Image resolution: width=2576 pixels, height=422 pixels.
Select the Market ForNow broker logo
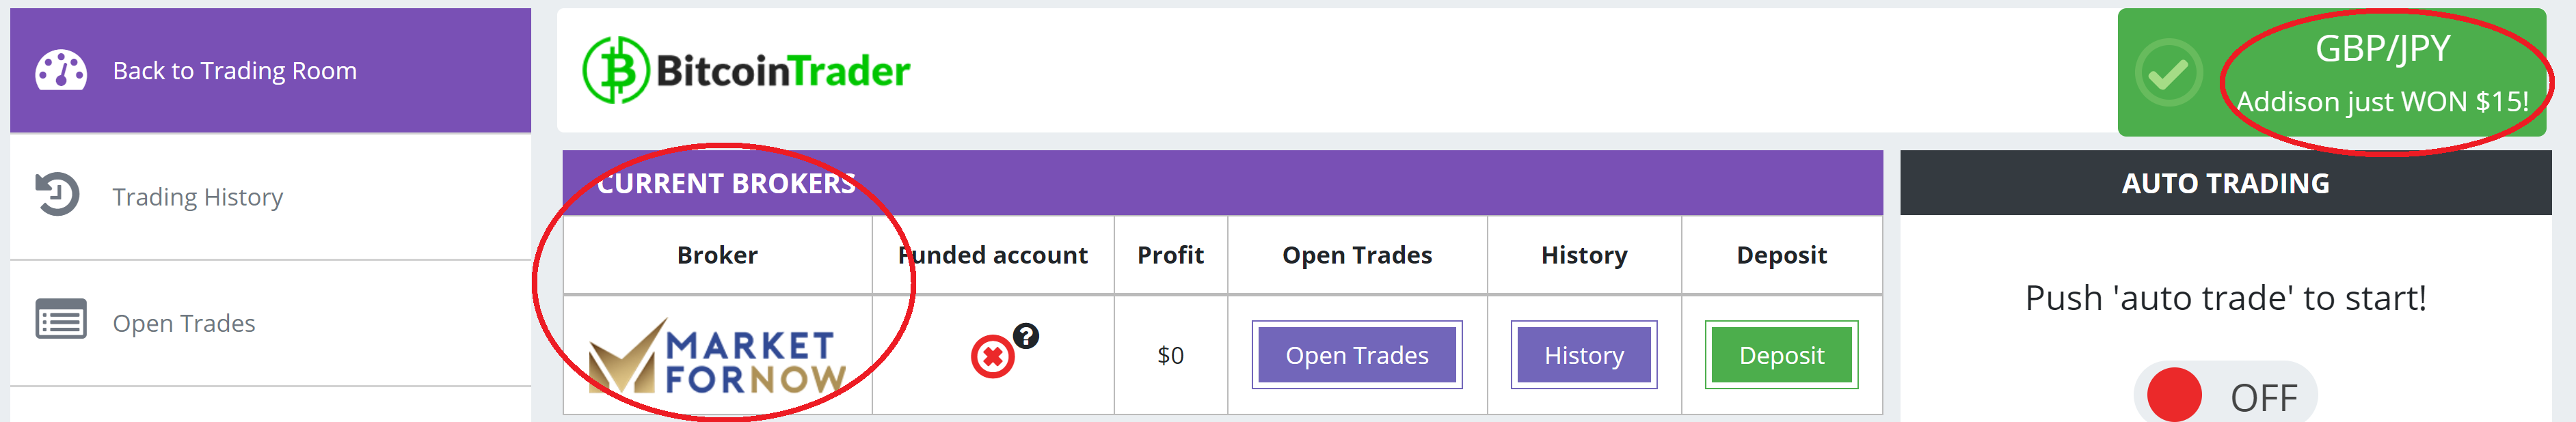[717, 358]
